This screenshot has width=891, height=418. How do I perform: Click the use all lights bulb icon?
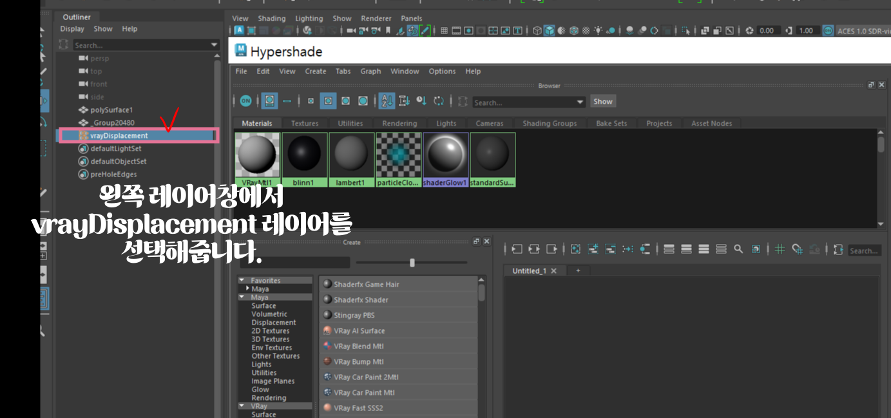click(x=598, y=30)
